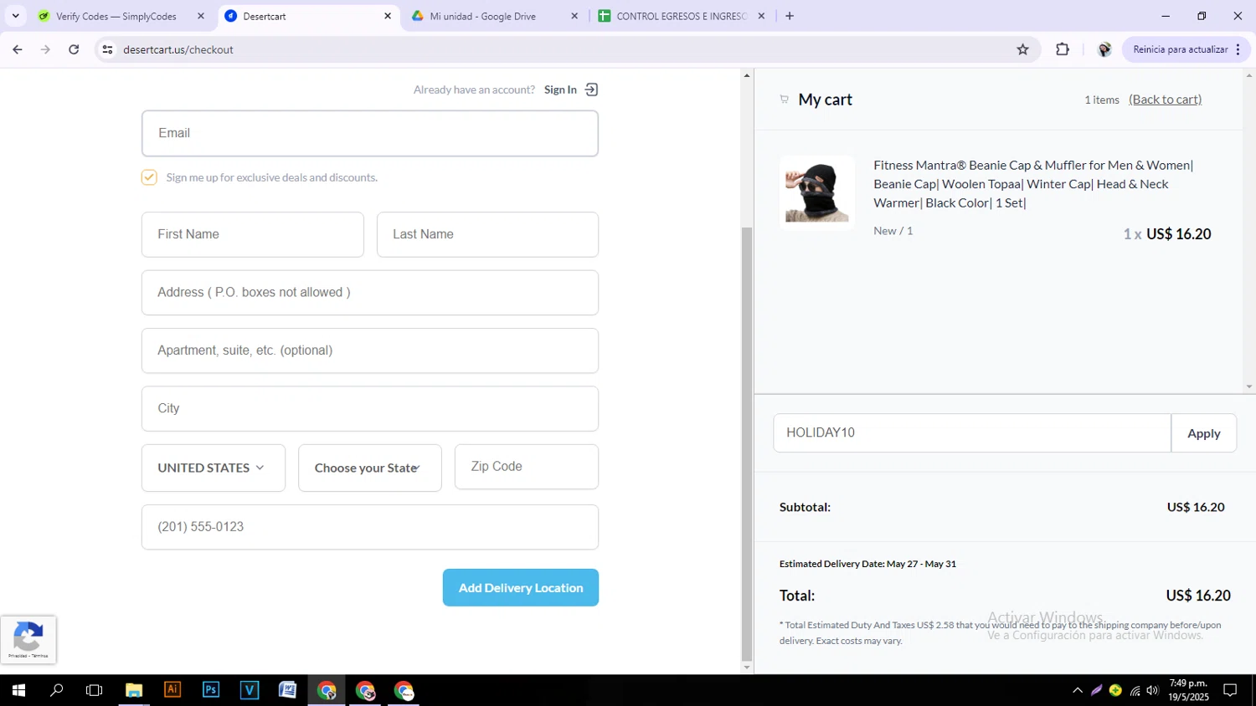The image size is (1256, 706).
Task: Uncheck Sign me up for exclusive deals
Action: pos(149,177)
